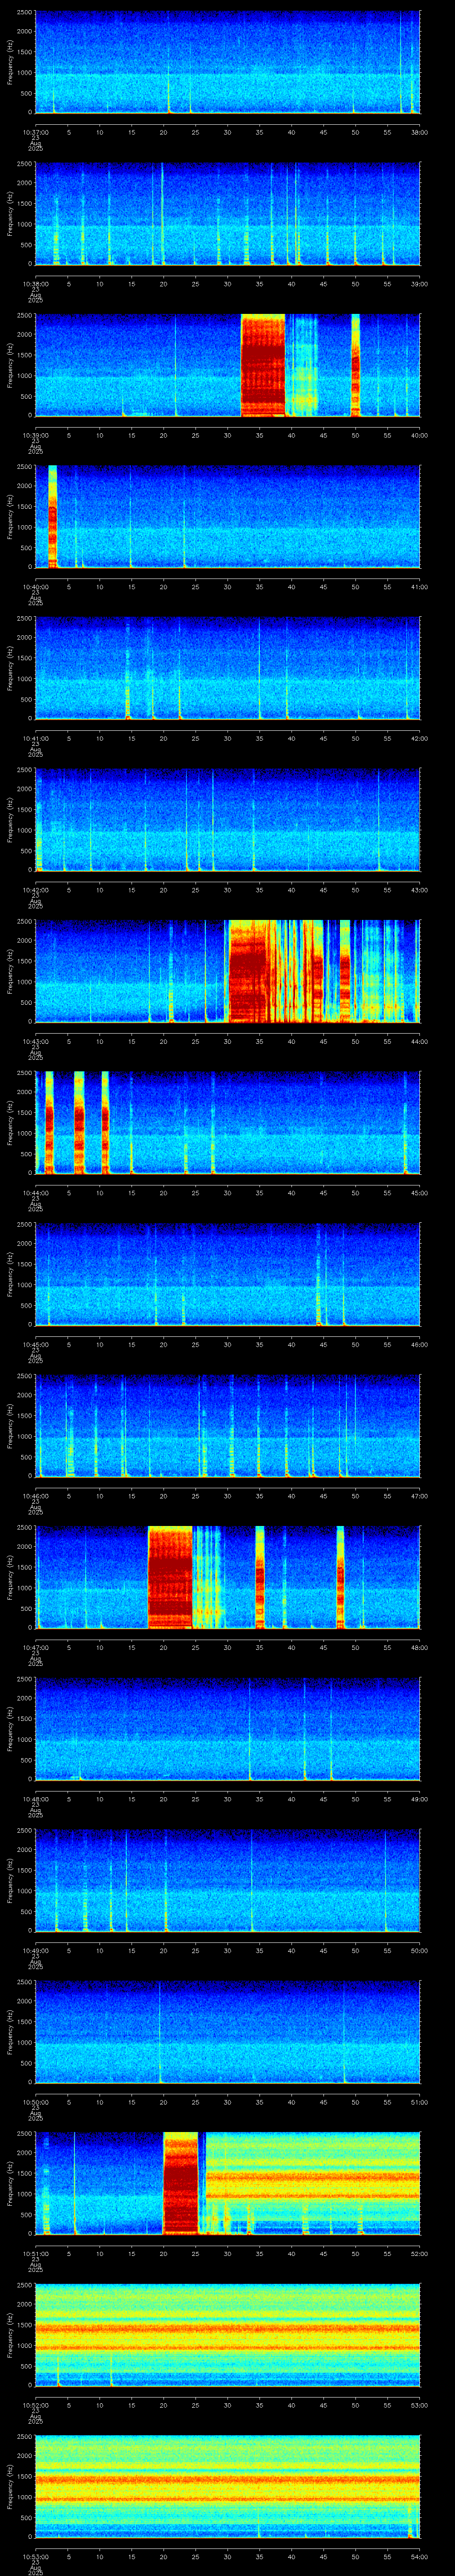The image size is (455, 2576).
Task: Select the spectrogram panel starting at 10:41:00
Action: tap(227, 668)
